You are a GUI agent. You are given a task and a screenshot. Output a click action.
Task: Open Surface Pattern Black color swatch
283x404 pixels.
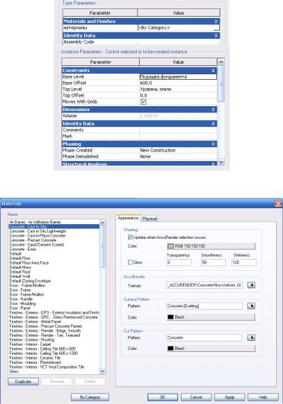(x=211, y=317)
